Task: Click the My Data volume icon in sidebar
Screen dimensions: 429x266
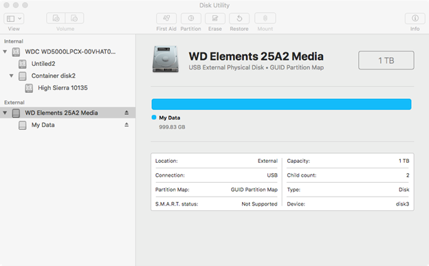Action: pos(23,125)
